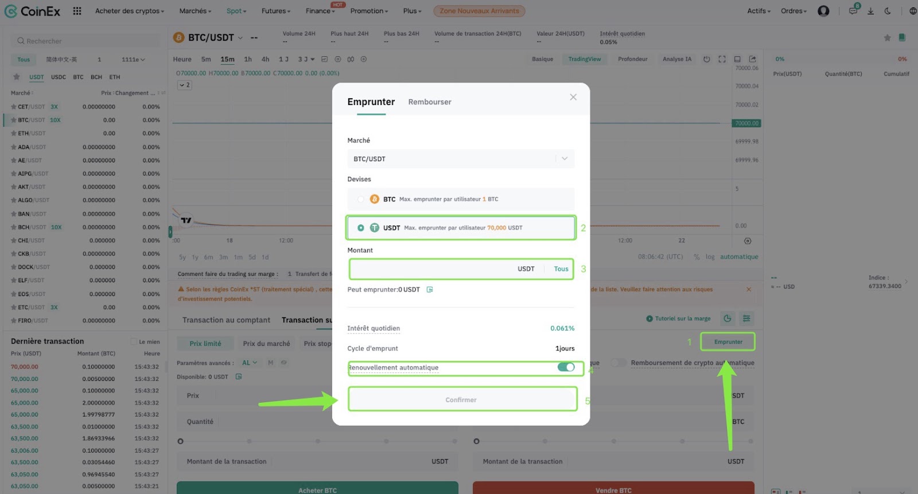This screenshot has height=494, width=918.
Task: Open the user profile avatar
Action: [x=823, y=11]
